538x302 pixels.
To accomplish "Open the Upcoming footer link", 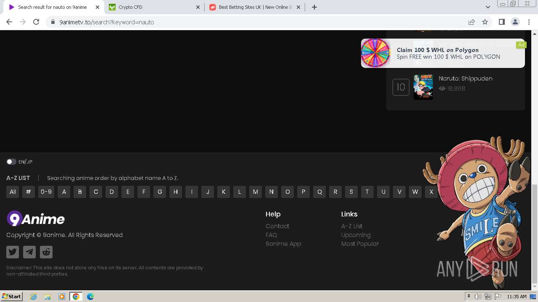I will [x=356, y=235].
